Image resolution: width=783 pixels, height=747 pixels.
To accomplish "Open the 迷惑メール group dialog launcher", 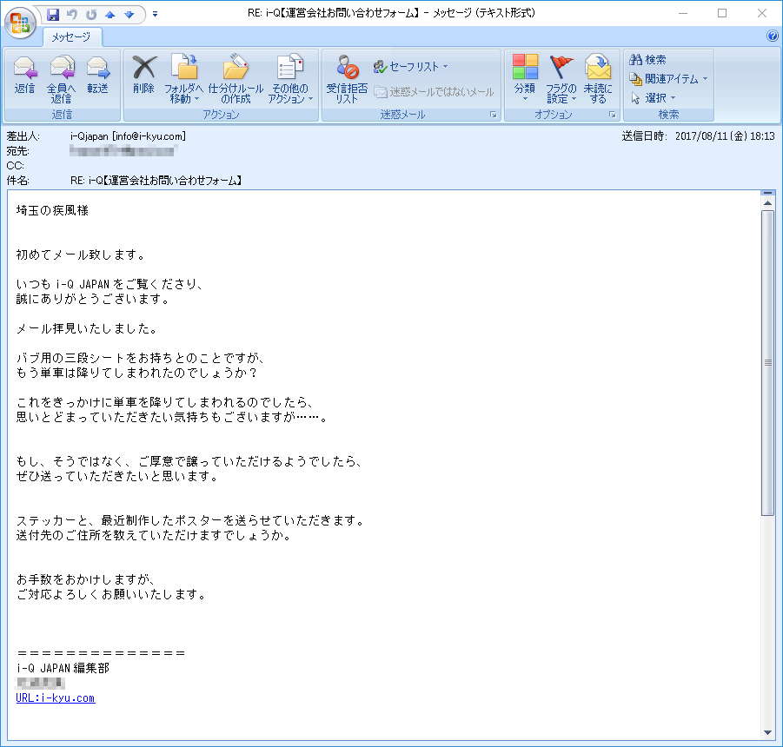I will (494, 115).
